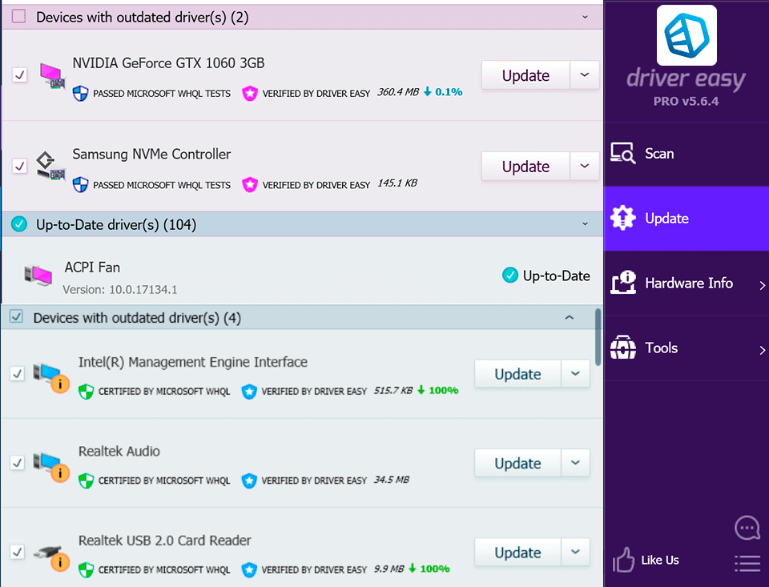Open update options for Samsung NVMe Controller

click(x=584, y=166)
